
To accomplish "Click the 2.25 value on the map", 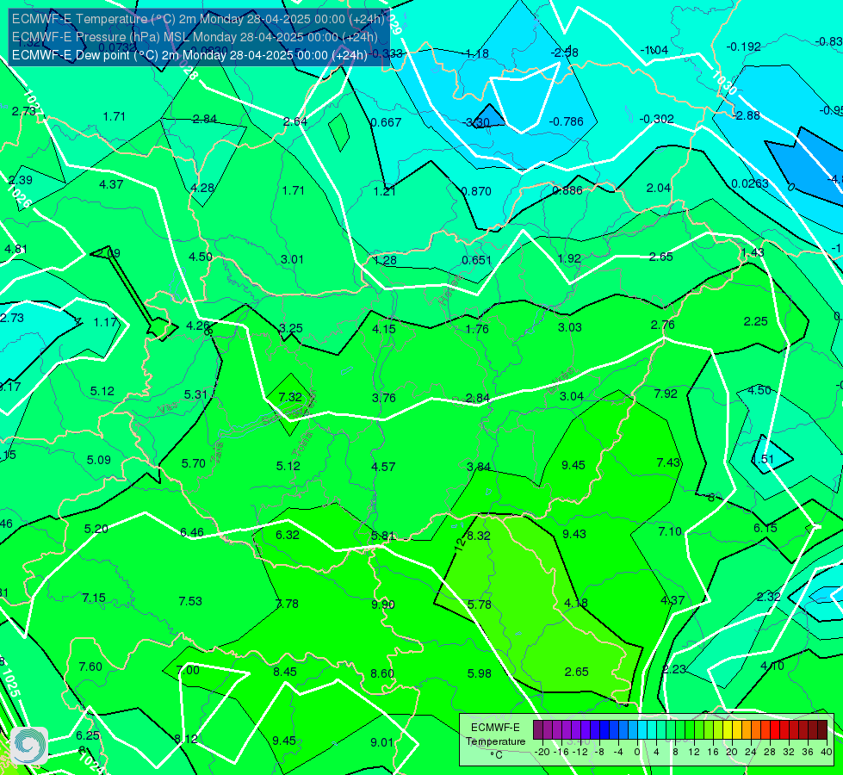I will point(755,321).
